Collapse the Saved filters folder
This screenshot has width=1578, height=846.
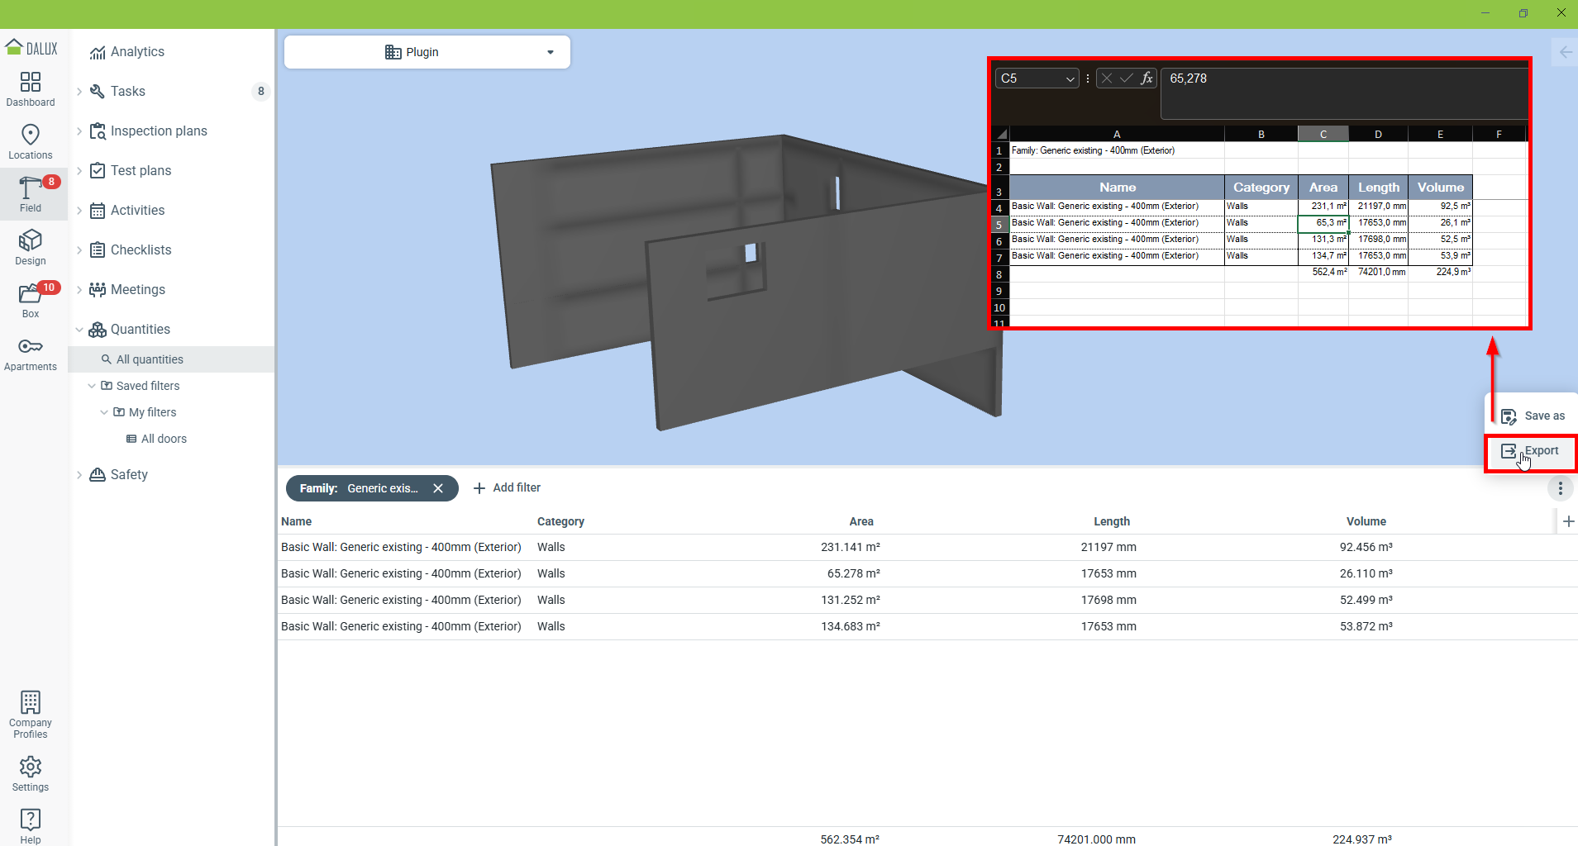click(x=92, y=386)
